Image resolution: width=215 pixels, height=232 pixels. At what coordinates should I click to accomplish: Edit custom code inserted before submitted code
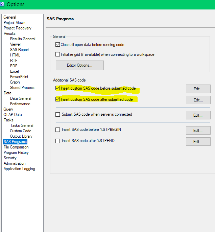(198, 89)
